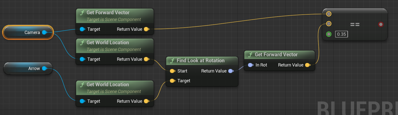398x115 pixels.
Task: Click green float tolerance pin of == node
Action: coord(329,34)
